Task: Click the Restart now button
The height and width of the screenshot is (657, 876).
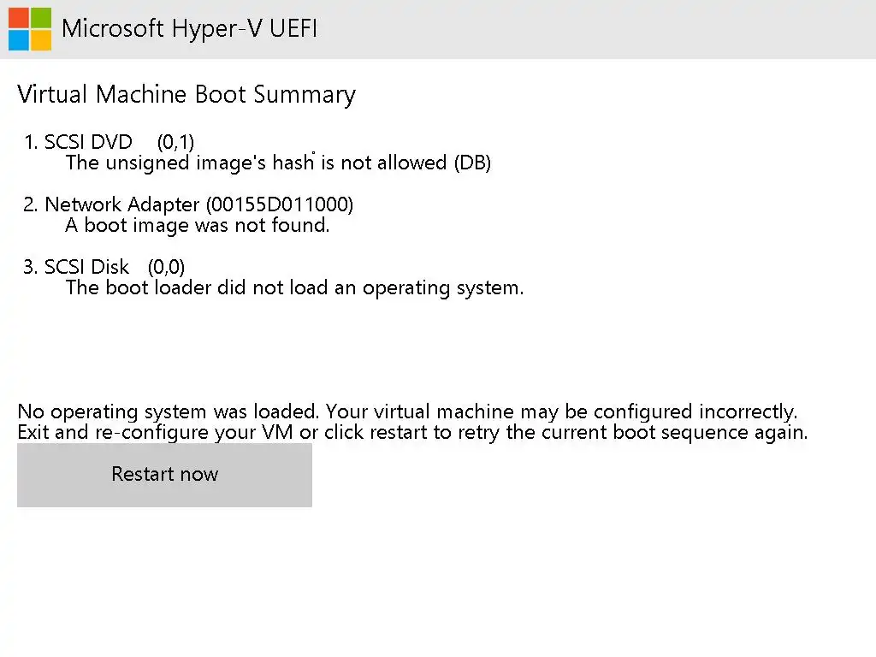Action: pos(164,475)
